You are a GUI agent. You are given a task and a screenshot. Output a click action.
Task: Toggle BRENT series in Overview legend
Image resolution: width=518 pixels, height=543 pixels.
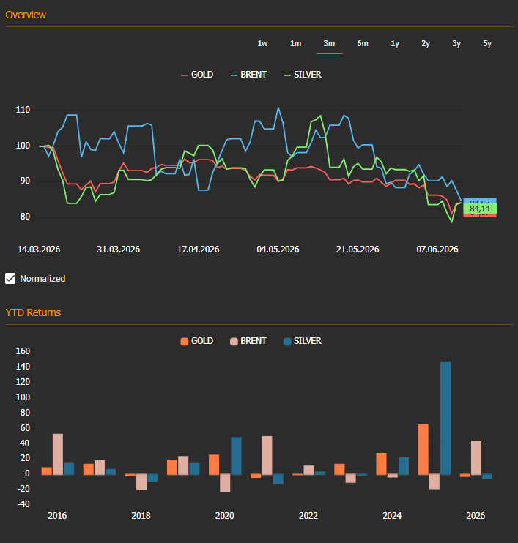coord(248,75)
